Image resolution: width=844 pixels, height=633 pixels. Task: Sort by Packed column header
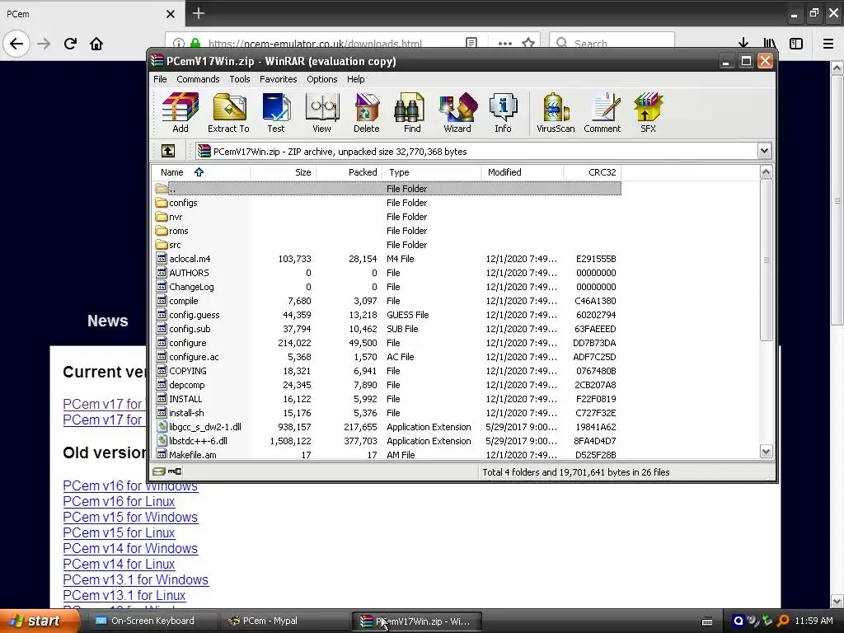tap(349, 172)
